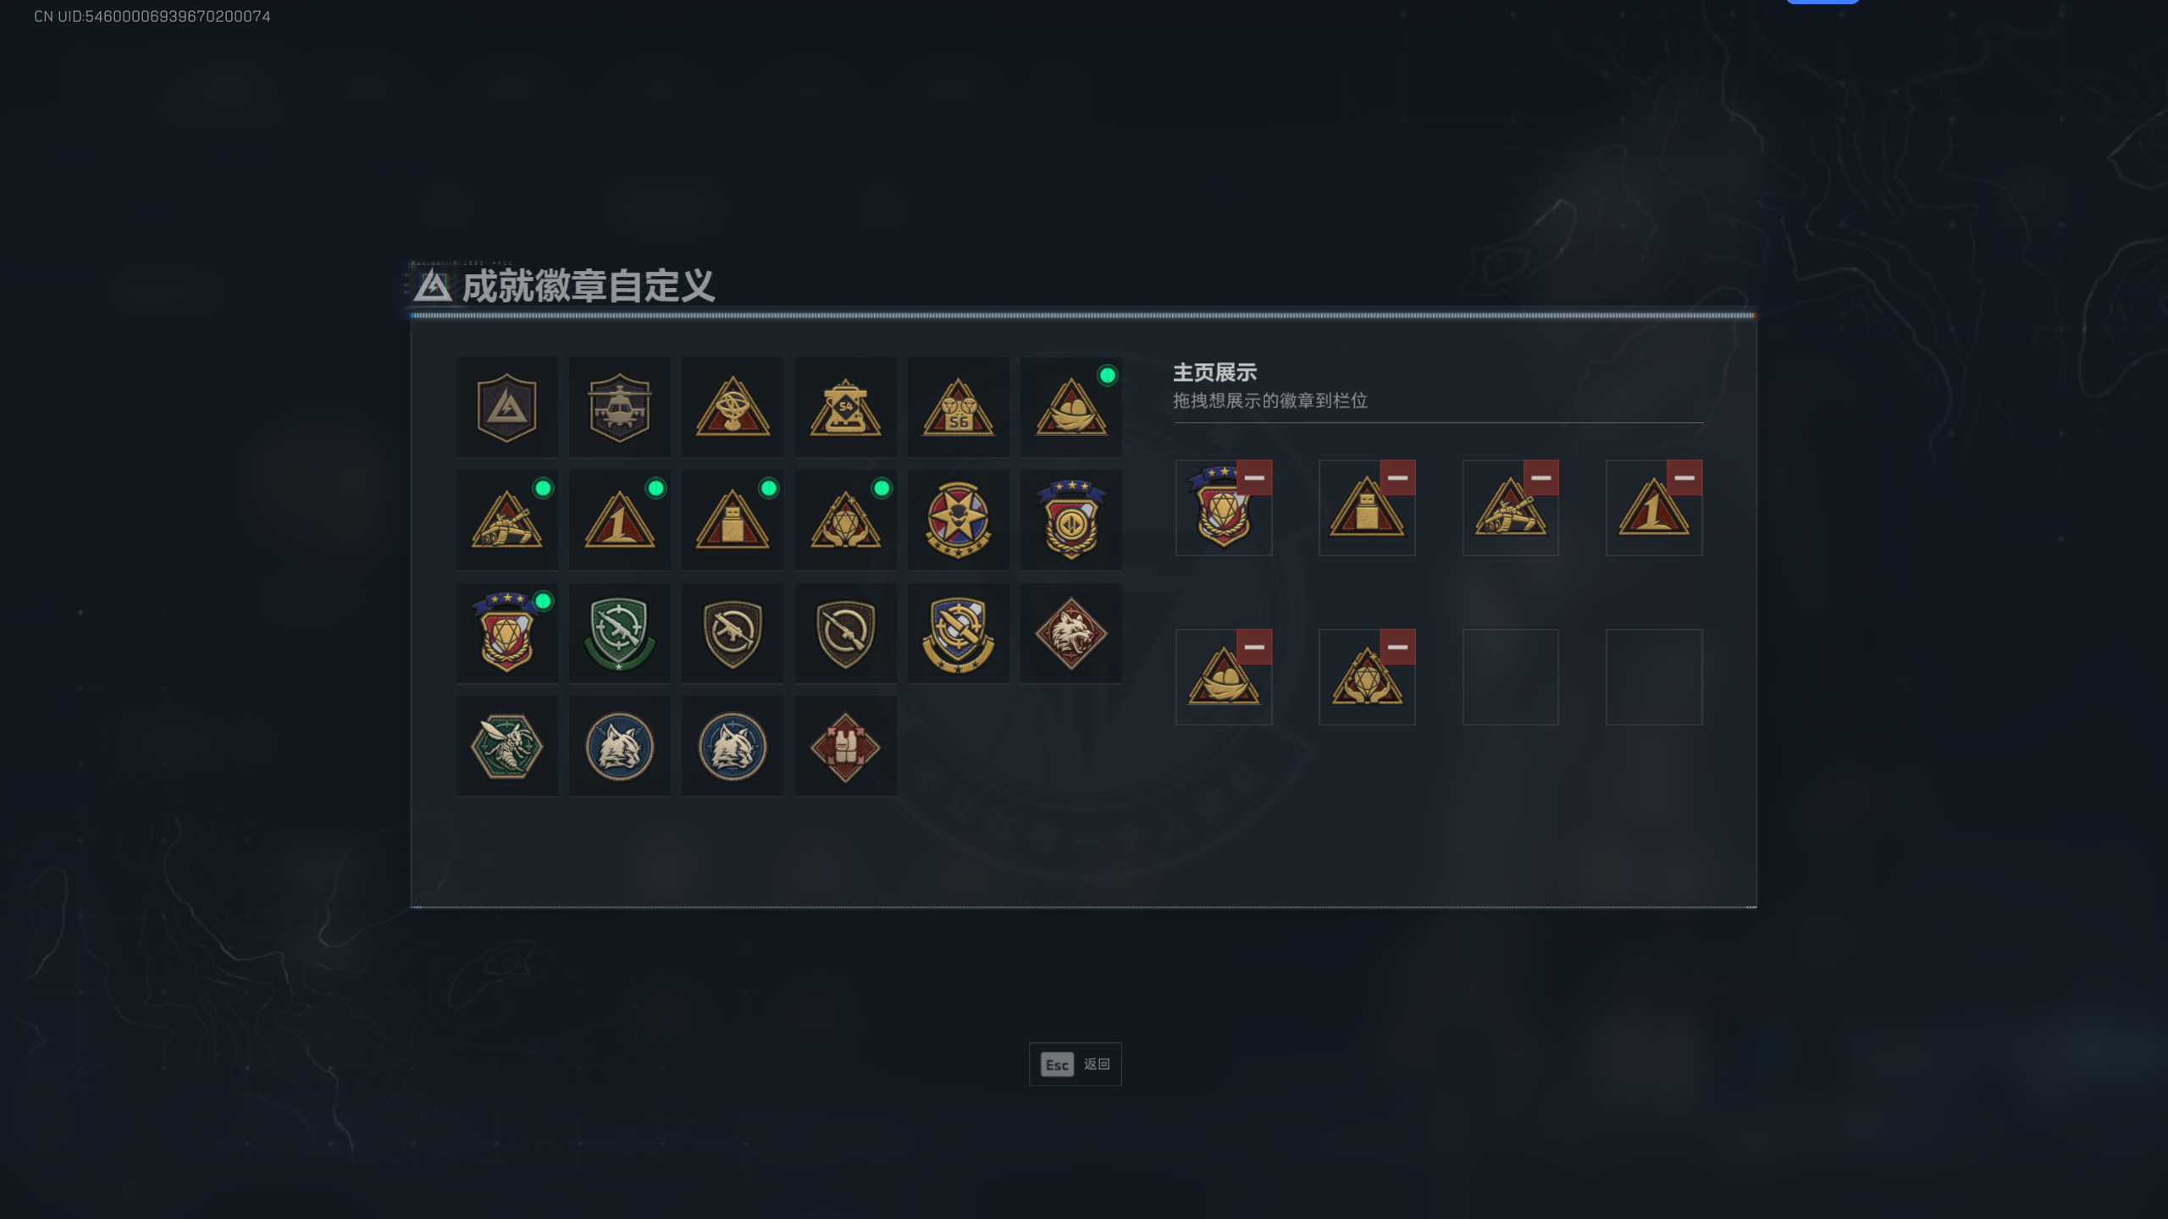
Task: Select the green crosshair rifle badge
Action: pyautogui.click(x=619, y=633)
